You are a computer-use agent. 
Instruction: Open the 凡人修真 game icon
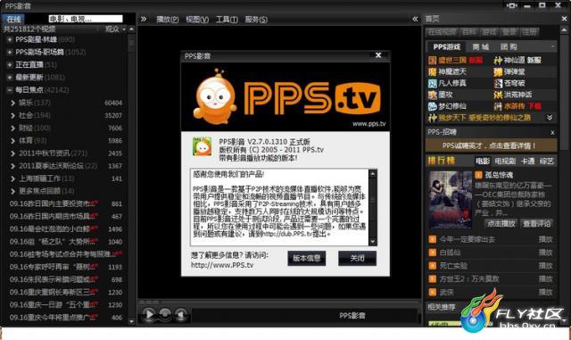click(x=432, y=84)
